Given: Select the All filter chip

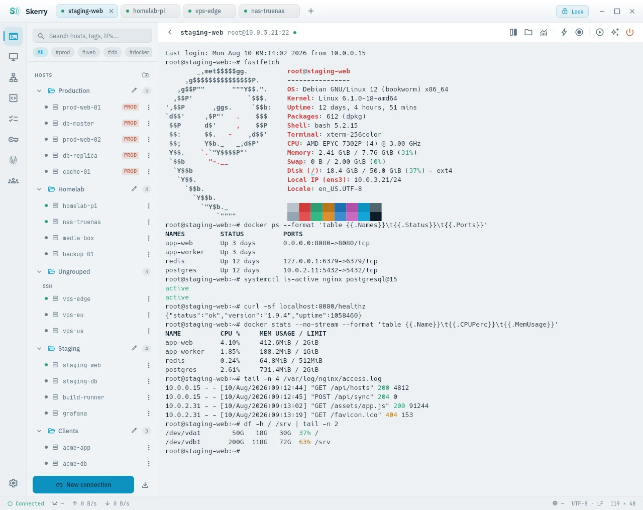Looking at the screenshot, I should click(x=41, y=52).
